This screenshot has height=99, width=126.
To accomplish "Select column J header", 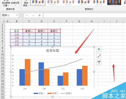I will (116, 21).
